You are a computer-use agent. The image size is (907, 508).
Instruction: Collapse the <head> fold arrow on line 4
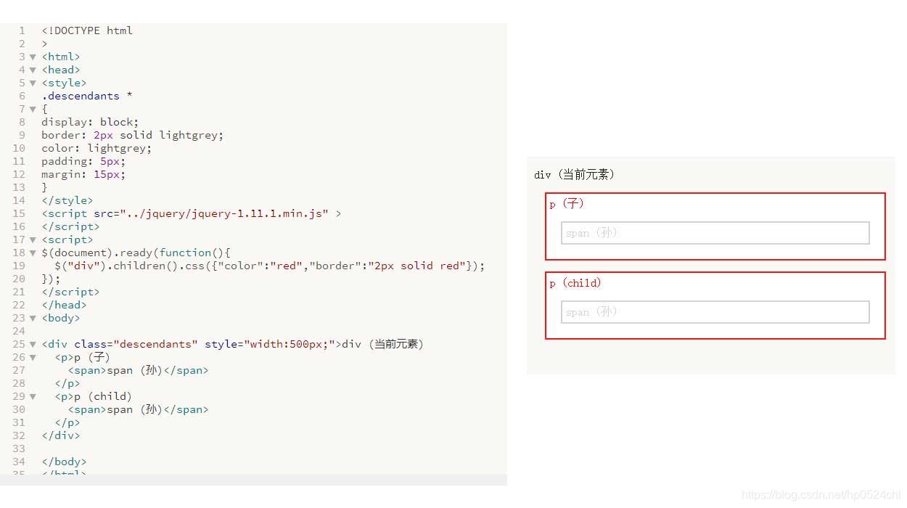click(x=33, y=70)
